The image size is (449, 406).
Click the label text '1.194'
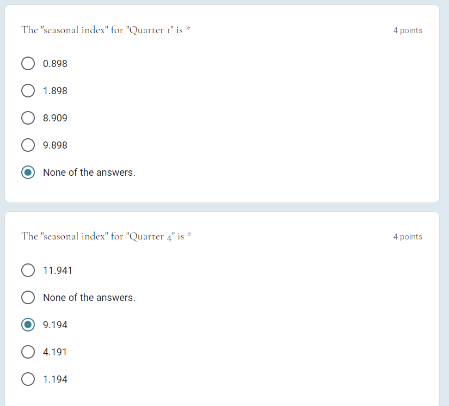click(x=55, y=379)
